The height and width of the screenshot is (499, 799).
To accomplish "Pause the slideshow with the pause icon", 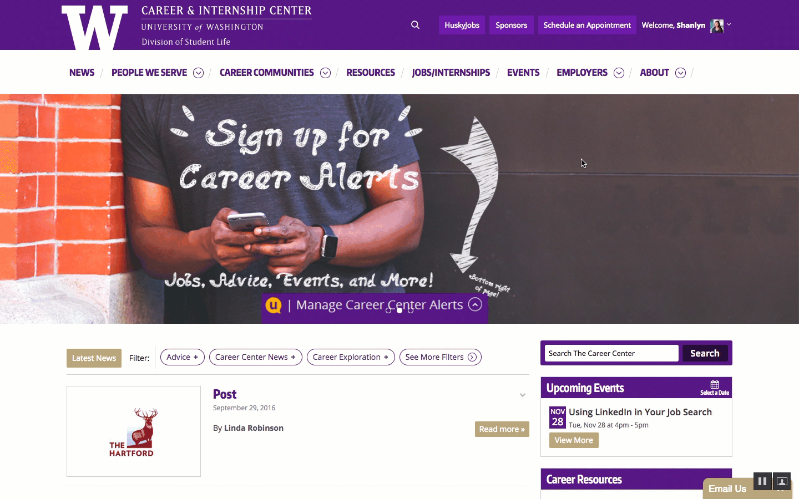I will (762, 481).
